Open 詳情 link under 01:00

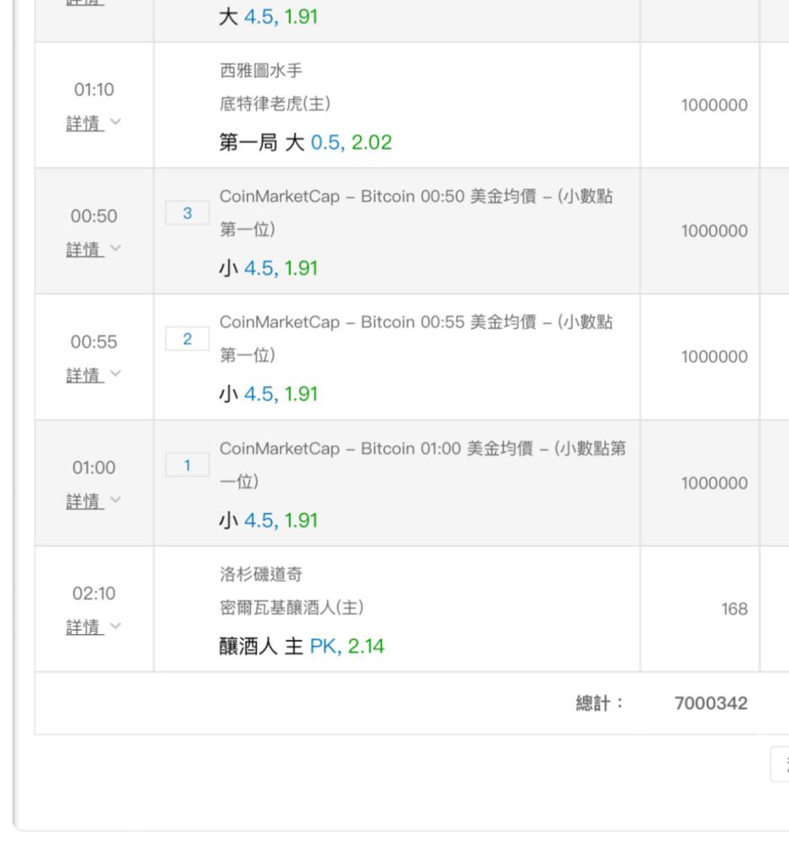pyautogui.click(x=85, y=501)
